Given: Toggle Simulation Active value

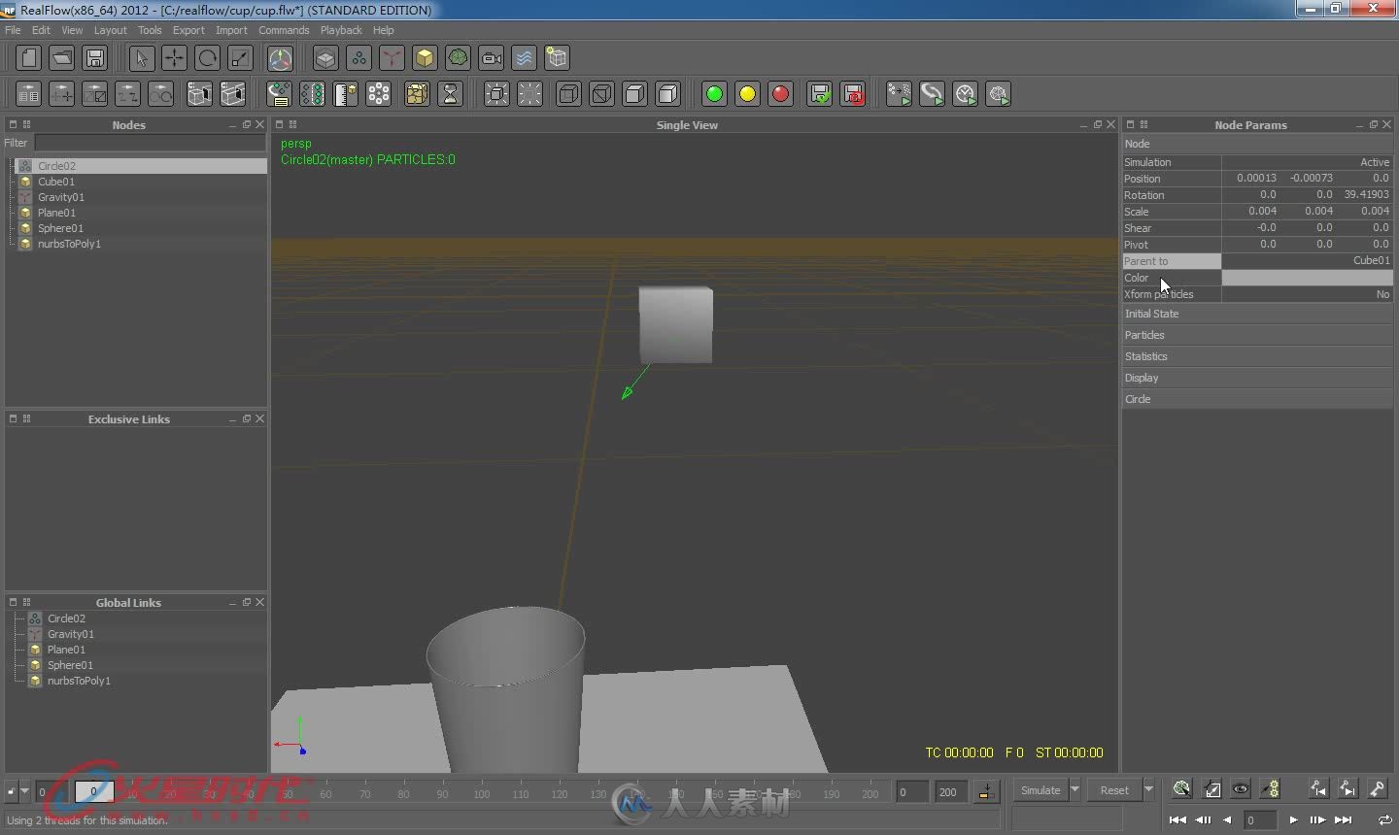Looking at the screenshot, I should (1307, 162).
